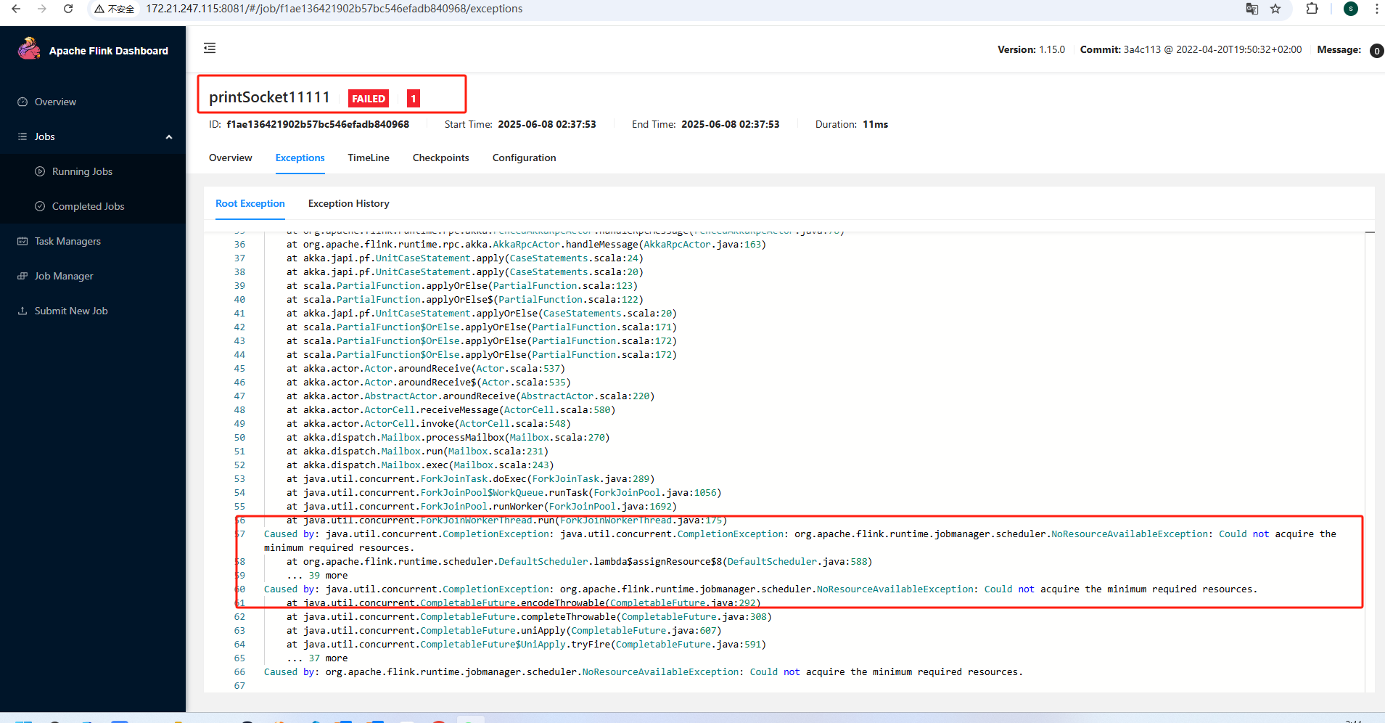Click line 55 ForkJoinPool.runWorker entry
Image resolution: width=1385 pixels, height=723 pixels.
tap(482, 506)
